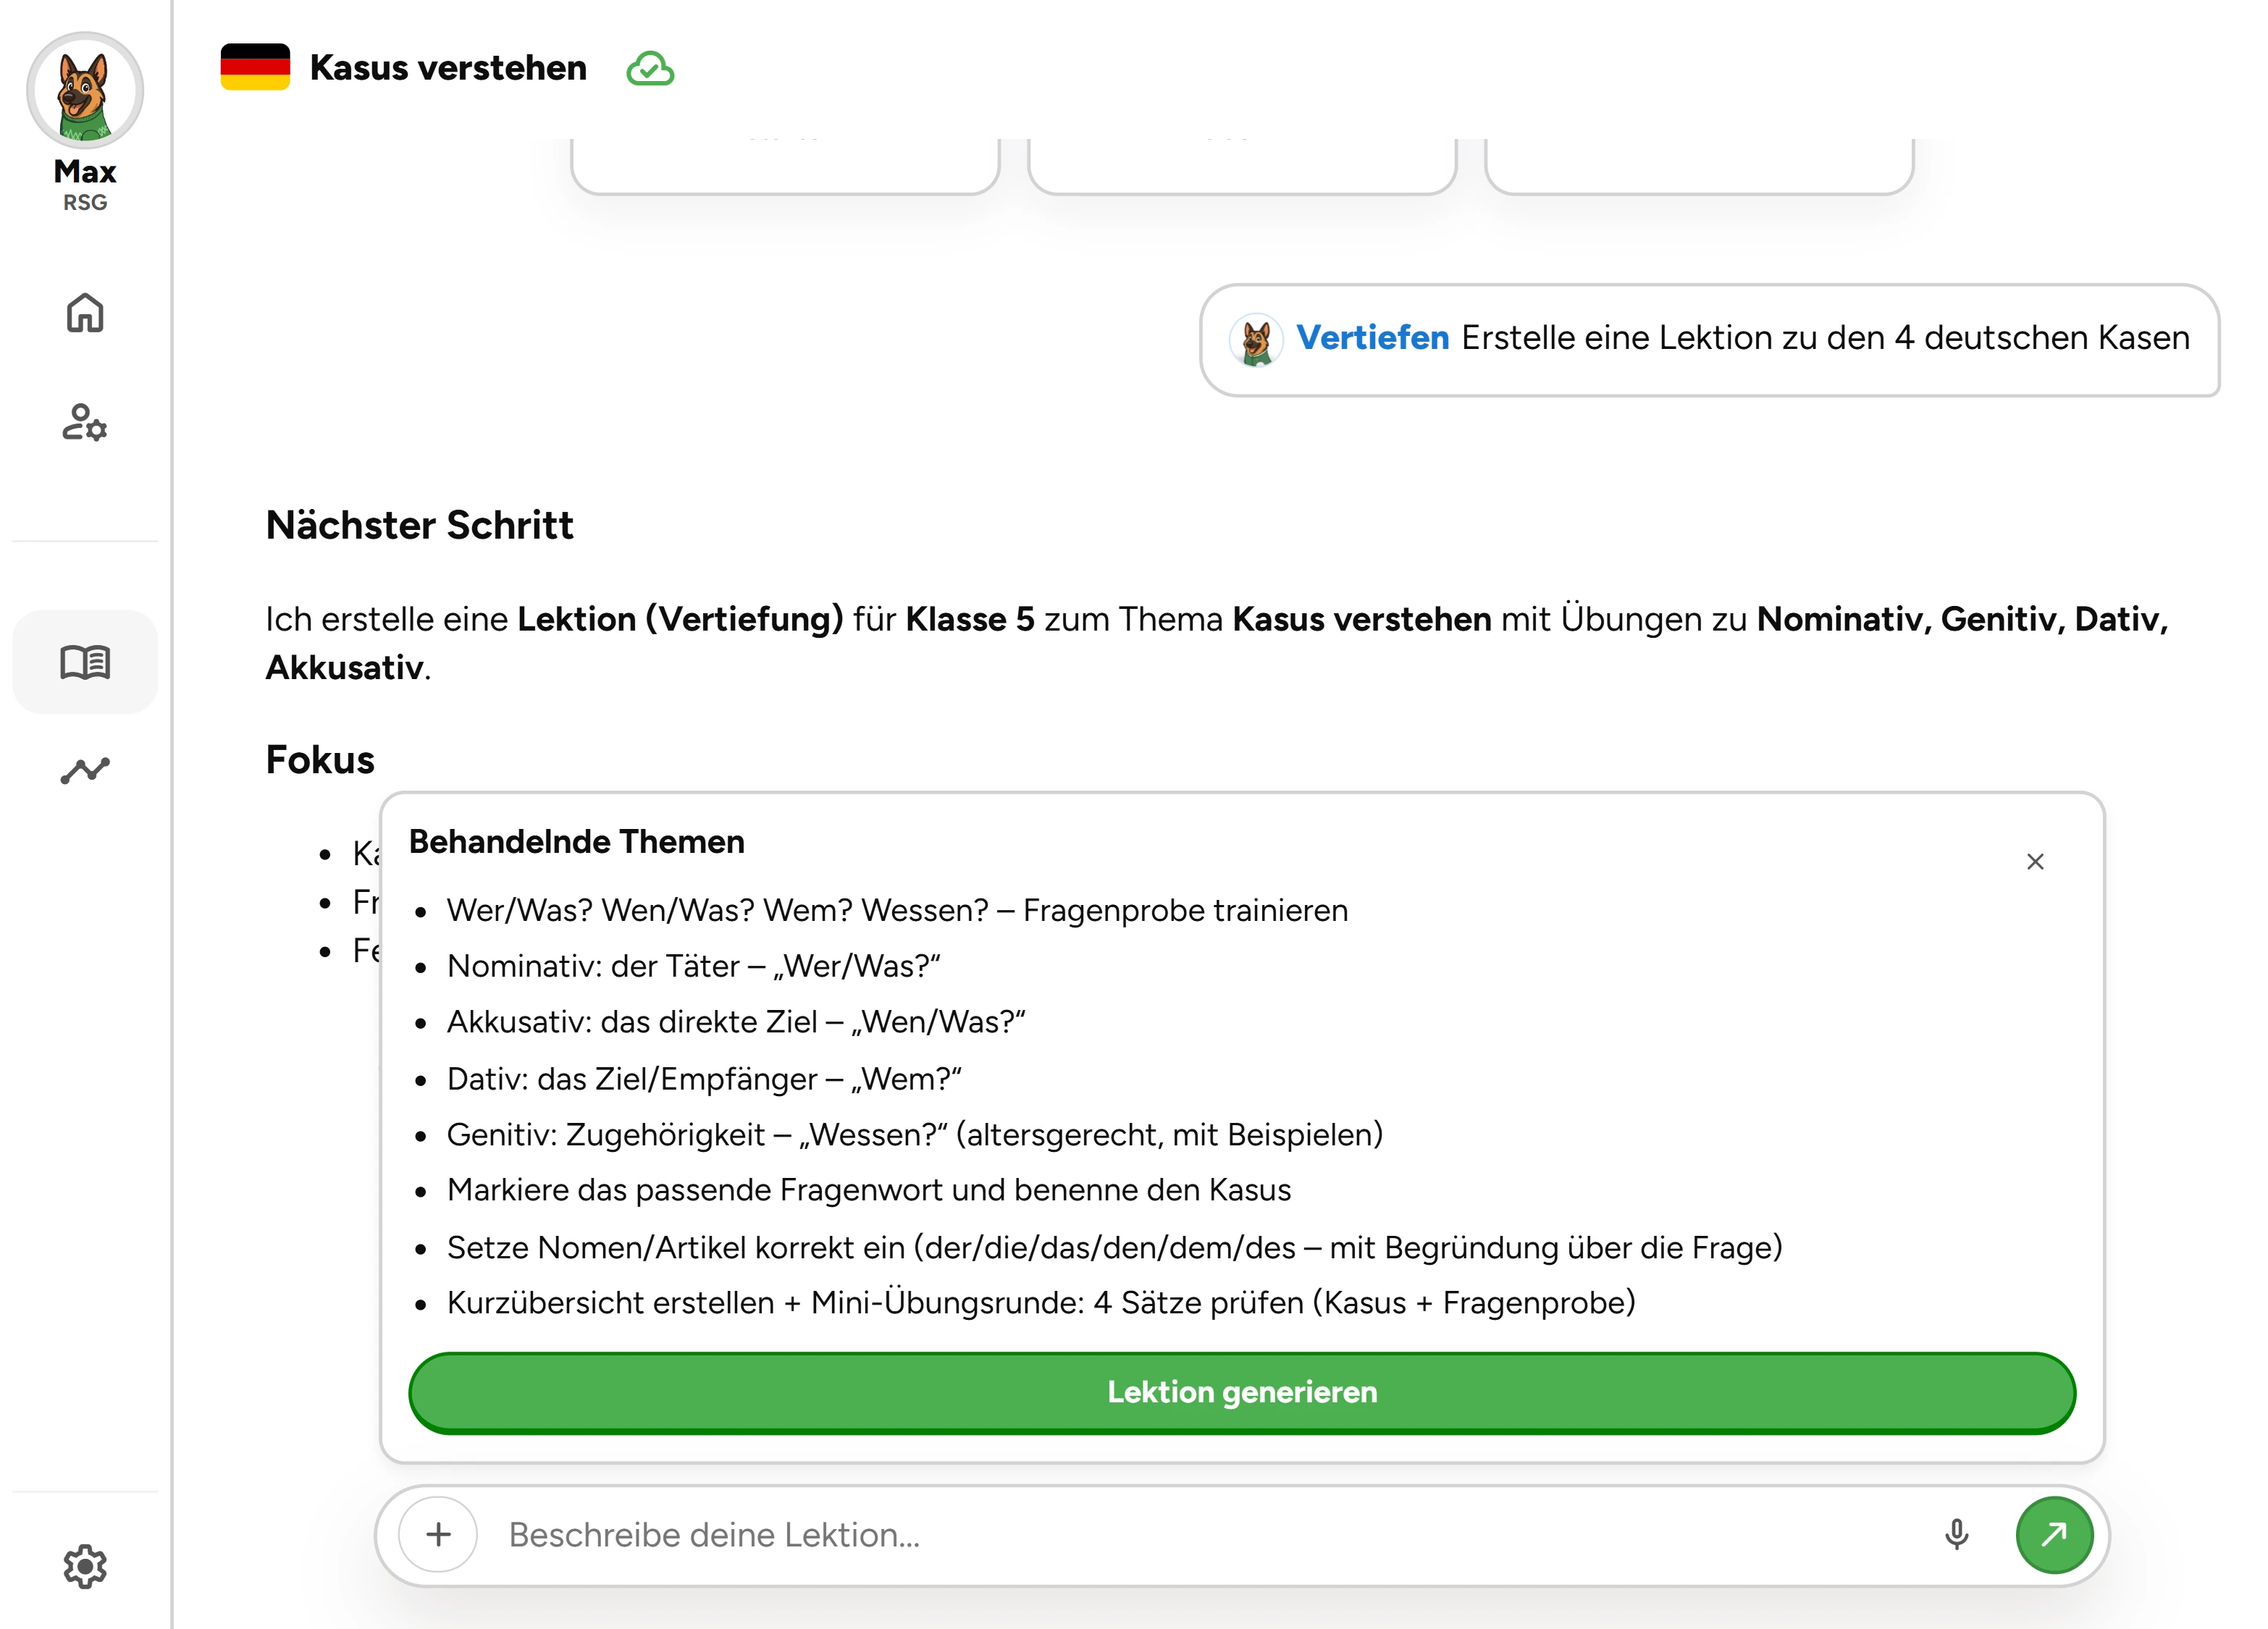Image resolution: width=2268 pixels, height=1629 pixels.
Task: Click the small dog avatar in message
Action: (x=1256, y=340)
